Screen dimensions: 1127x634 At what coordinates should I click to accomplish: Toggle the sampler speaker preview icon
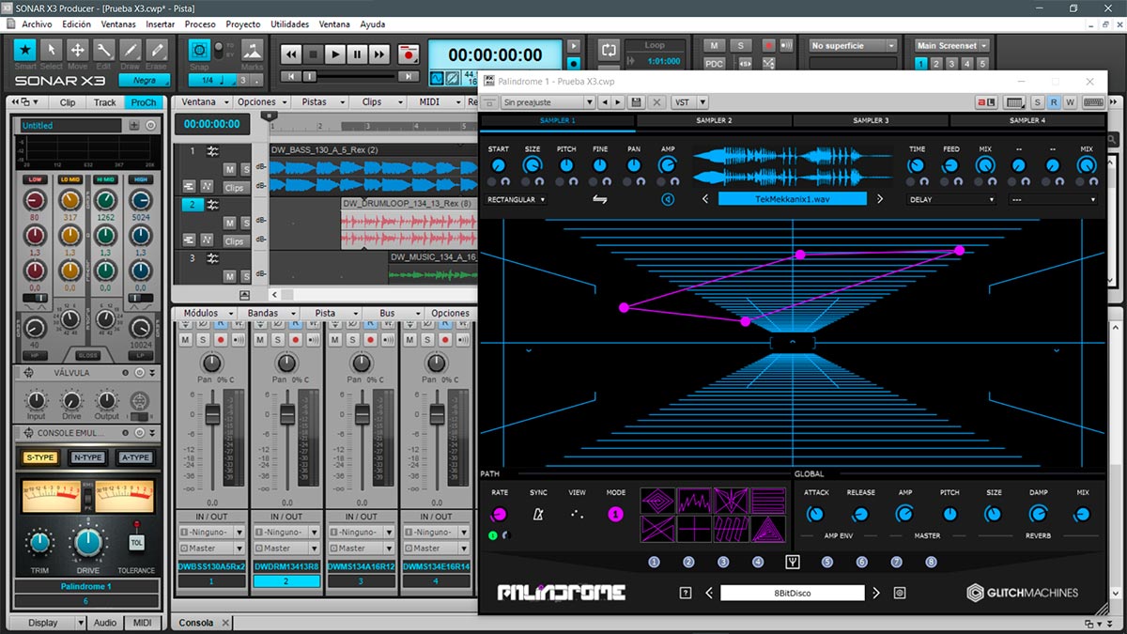(668, 199)
